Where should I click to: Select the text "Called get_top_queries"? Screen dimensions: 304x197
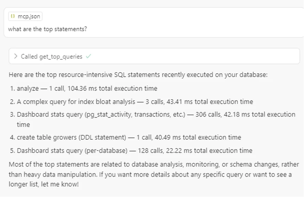pyautogui.click(x=51, y=57)
